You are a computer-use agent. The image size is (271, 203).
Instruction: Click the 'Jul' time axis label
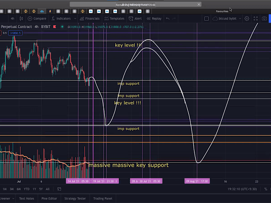pos(19,182)
